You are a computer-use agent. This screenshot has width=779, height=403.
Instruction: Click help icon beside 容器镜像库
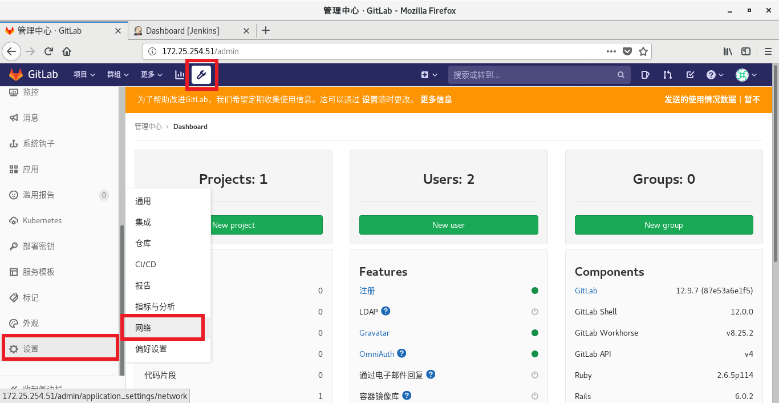[x=407, y=396]
